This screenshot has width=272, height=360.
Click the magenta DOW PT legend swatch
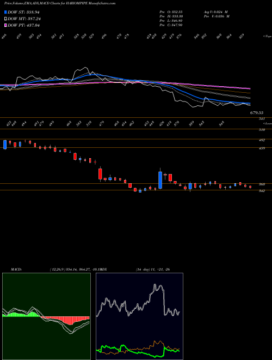(5, 25)
